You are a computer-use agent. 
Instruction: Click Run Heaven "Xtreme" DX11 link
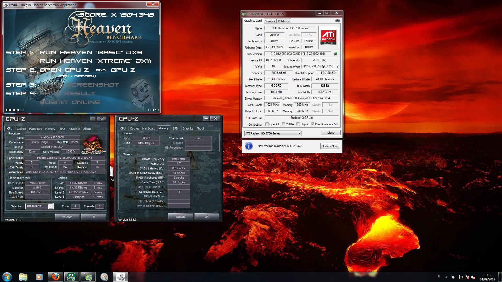tap(95, 61)
